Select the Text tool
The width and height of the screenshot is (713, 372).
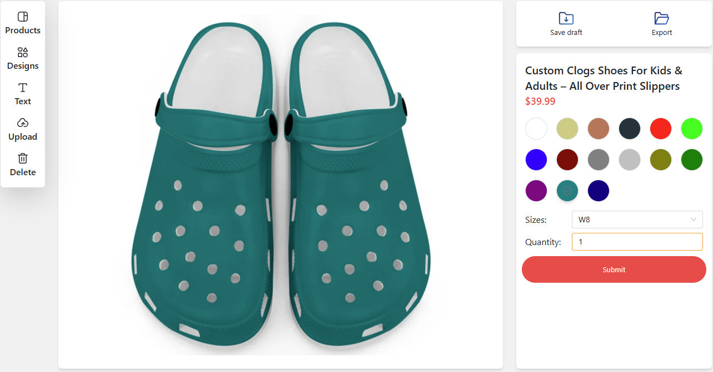(22, 93)
